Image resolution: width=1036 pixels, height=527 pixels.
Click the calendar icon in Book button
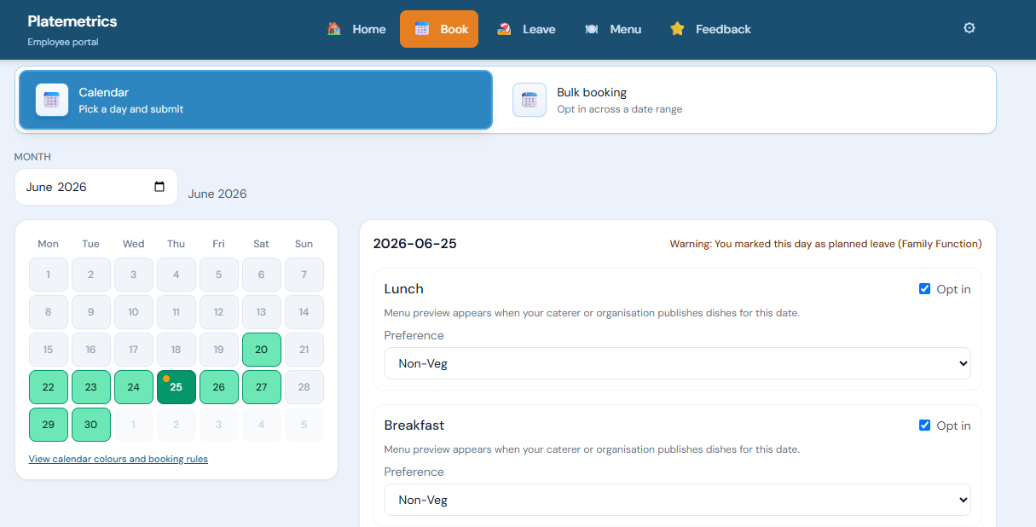422,29
